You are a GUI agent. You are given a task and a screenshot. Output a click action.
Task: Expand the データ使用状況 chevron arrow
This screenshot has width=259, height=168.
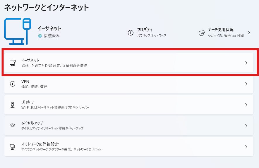pos(249,33)
